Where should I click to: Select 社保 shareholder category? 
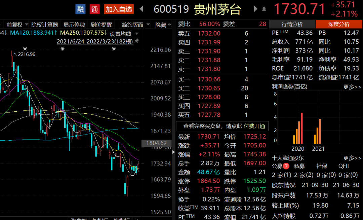click(322, 166)
